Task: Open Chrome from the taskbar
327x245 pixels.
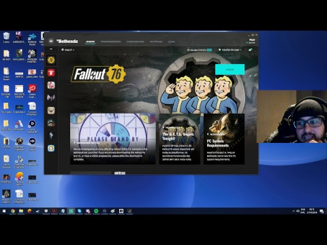Action: [13, 211]
